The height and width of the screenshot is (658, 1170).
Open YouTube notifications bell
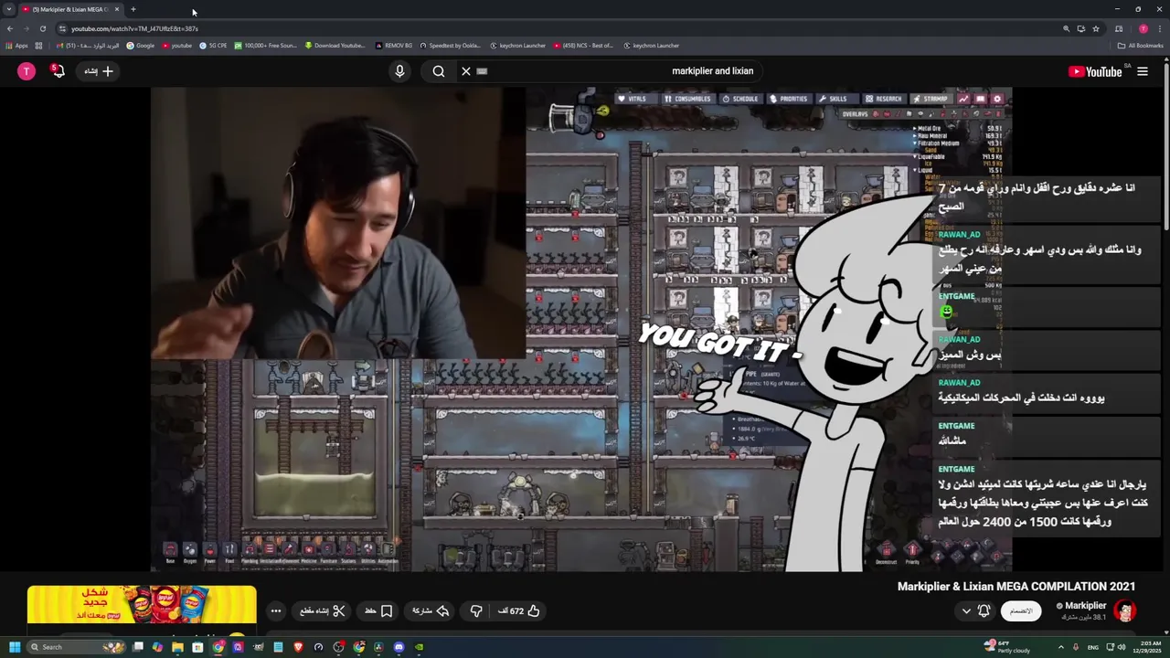tap(58, 71)
